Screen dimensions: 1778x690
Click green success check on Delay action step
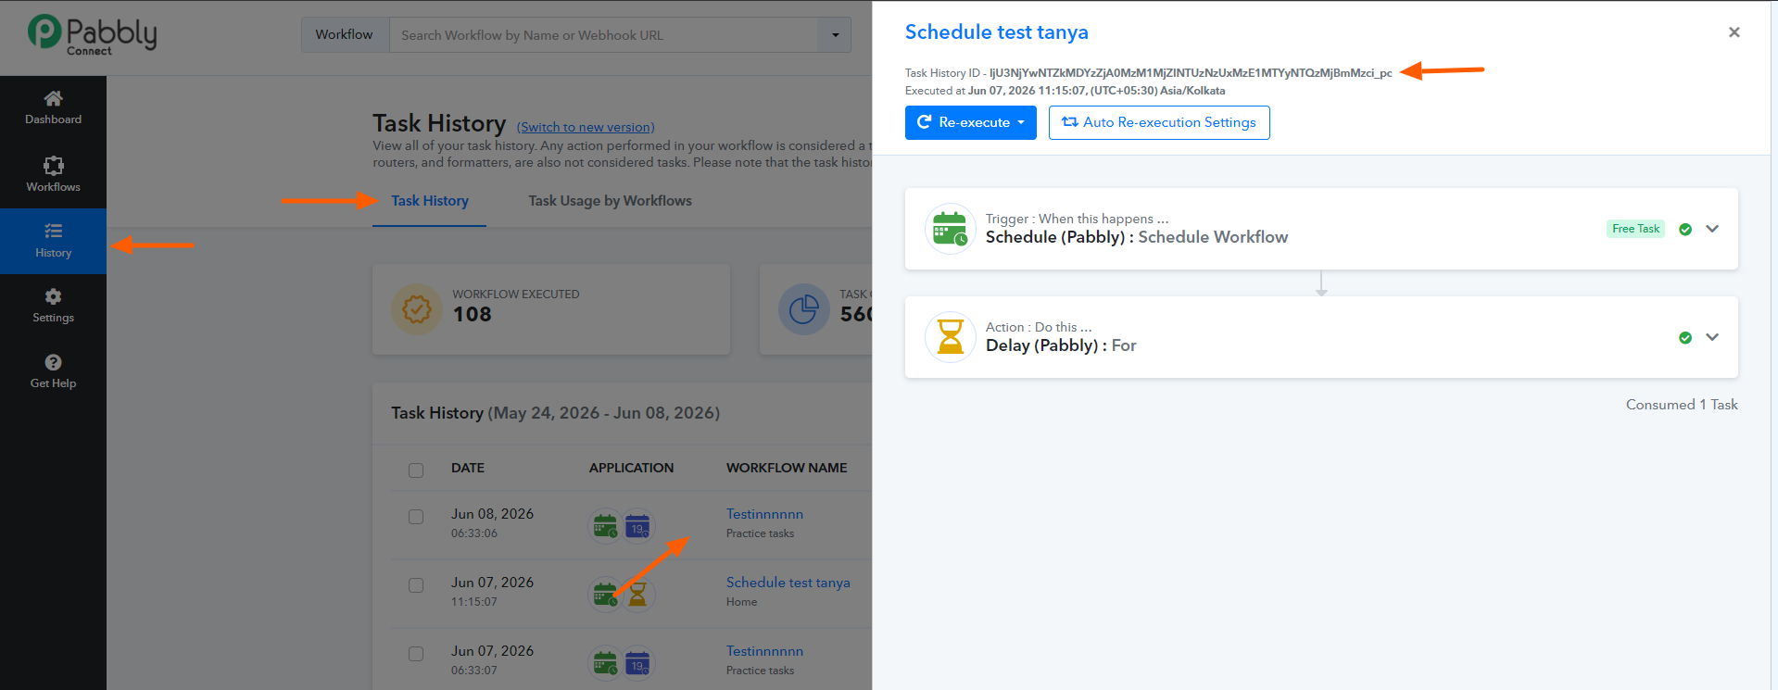click(x=1685, y=338)
